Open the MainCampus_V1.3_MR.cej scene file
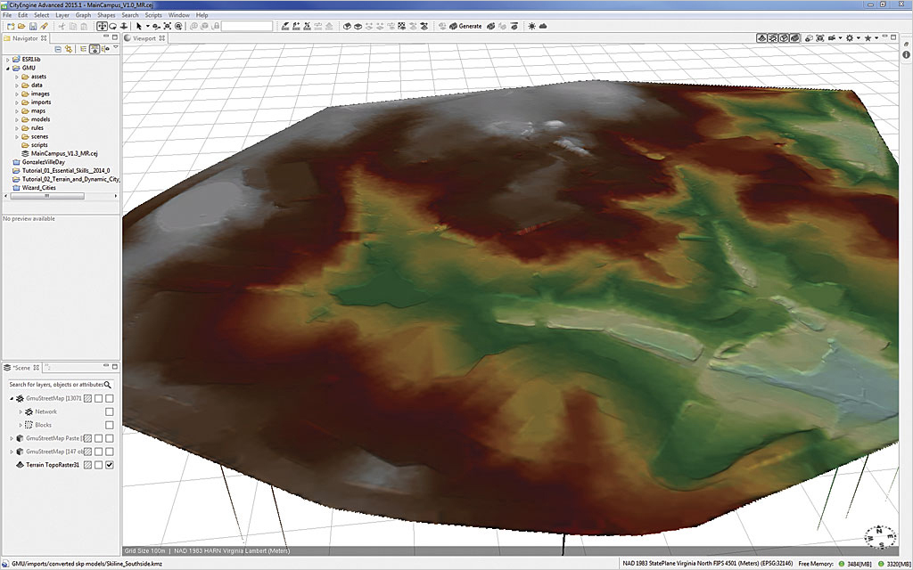The width and height of the screenshot is (913, 570). coord(62,153)
